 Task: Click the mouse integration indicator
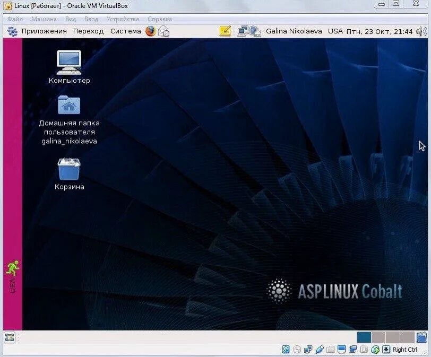[375, 350]
